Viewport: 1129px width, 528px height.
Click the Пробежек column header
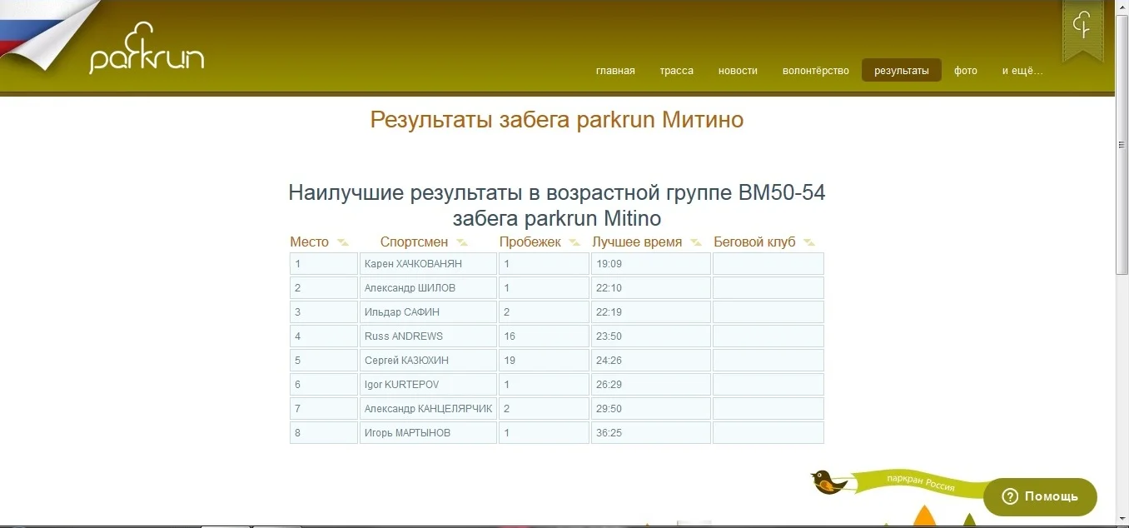[x=530, y=242]
